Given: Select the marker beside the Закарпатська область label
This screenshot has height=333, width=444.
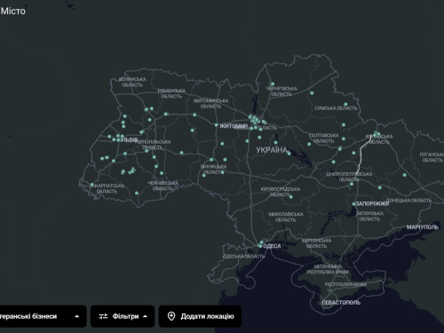Looking at the screenshot, I should [x=92, y=185].
